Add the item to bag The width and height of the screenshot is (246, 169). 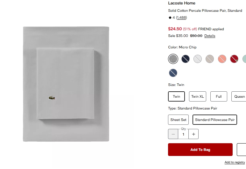point(200,150)
